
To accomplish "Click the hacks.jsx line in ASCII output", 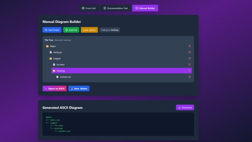I will point(55,120).
